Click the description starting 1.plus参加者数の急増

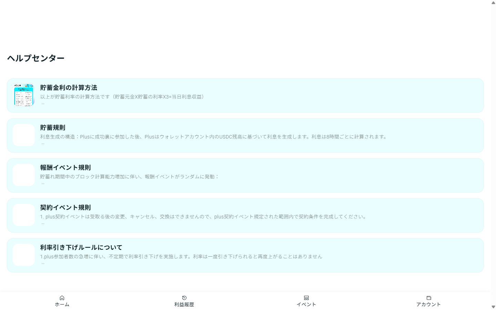click(x=181, y=257)
